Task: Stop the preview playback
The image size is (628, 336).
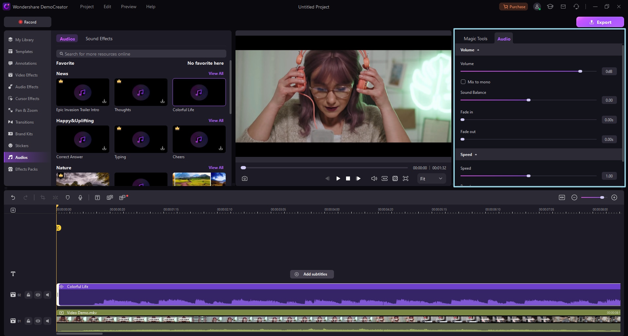Action: coord(348,178)
